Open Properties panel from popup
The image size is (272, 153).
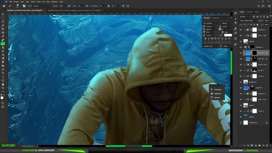[x=216, y=90]
